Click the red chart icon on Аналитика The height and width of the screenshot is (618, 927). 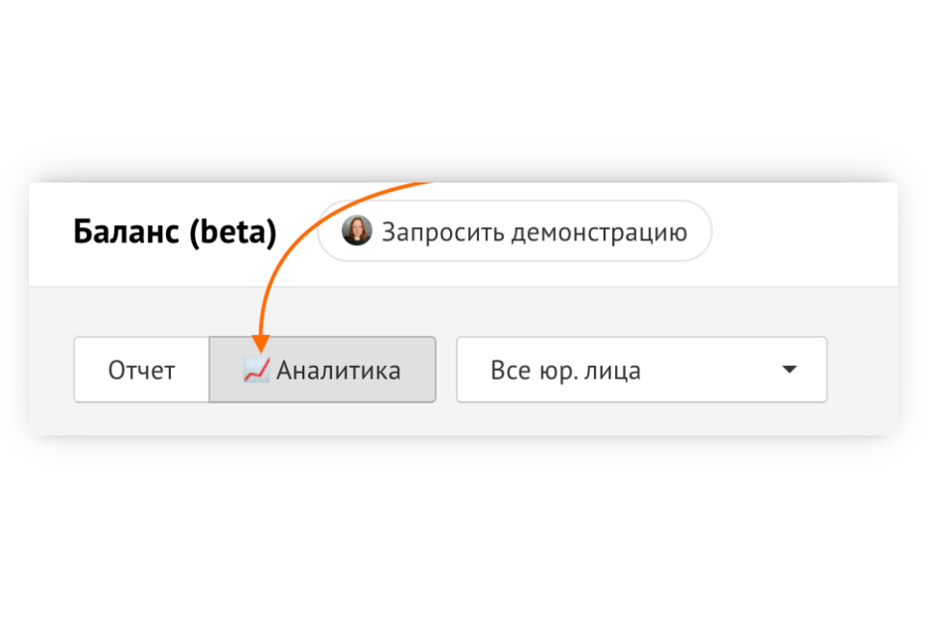click(257, 370)
